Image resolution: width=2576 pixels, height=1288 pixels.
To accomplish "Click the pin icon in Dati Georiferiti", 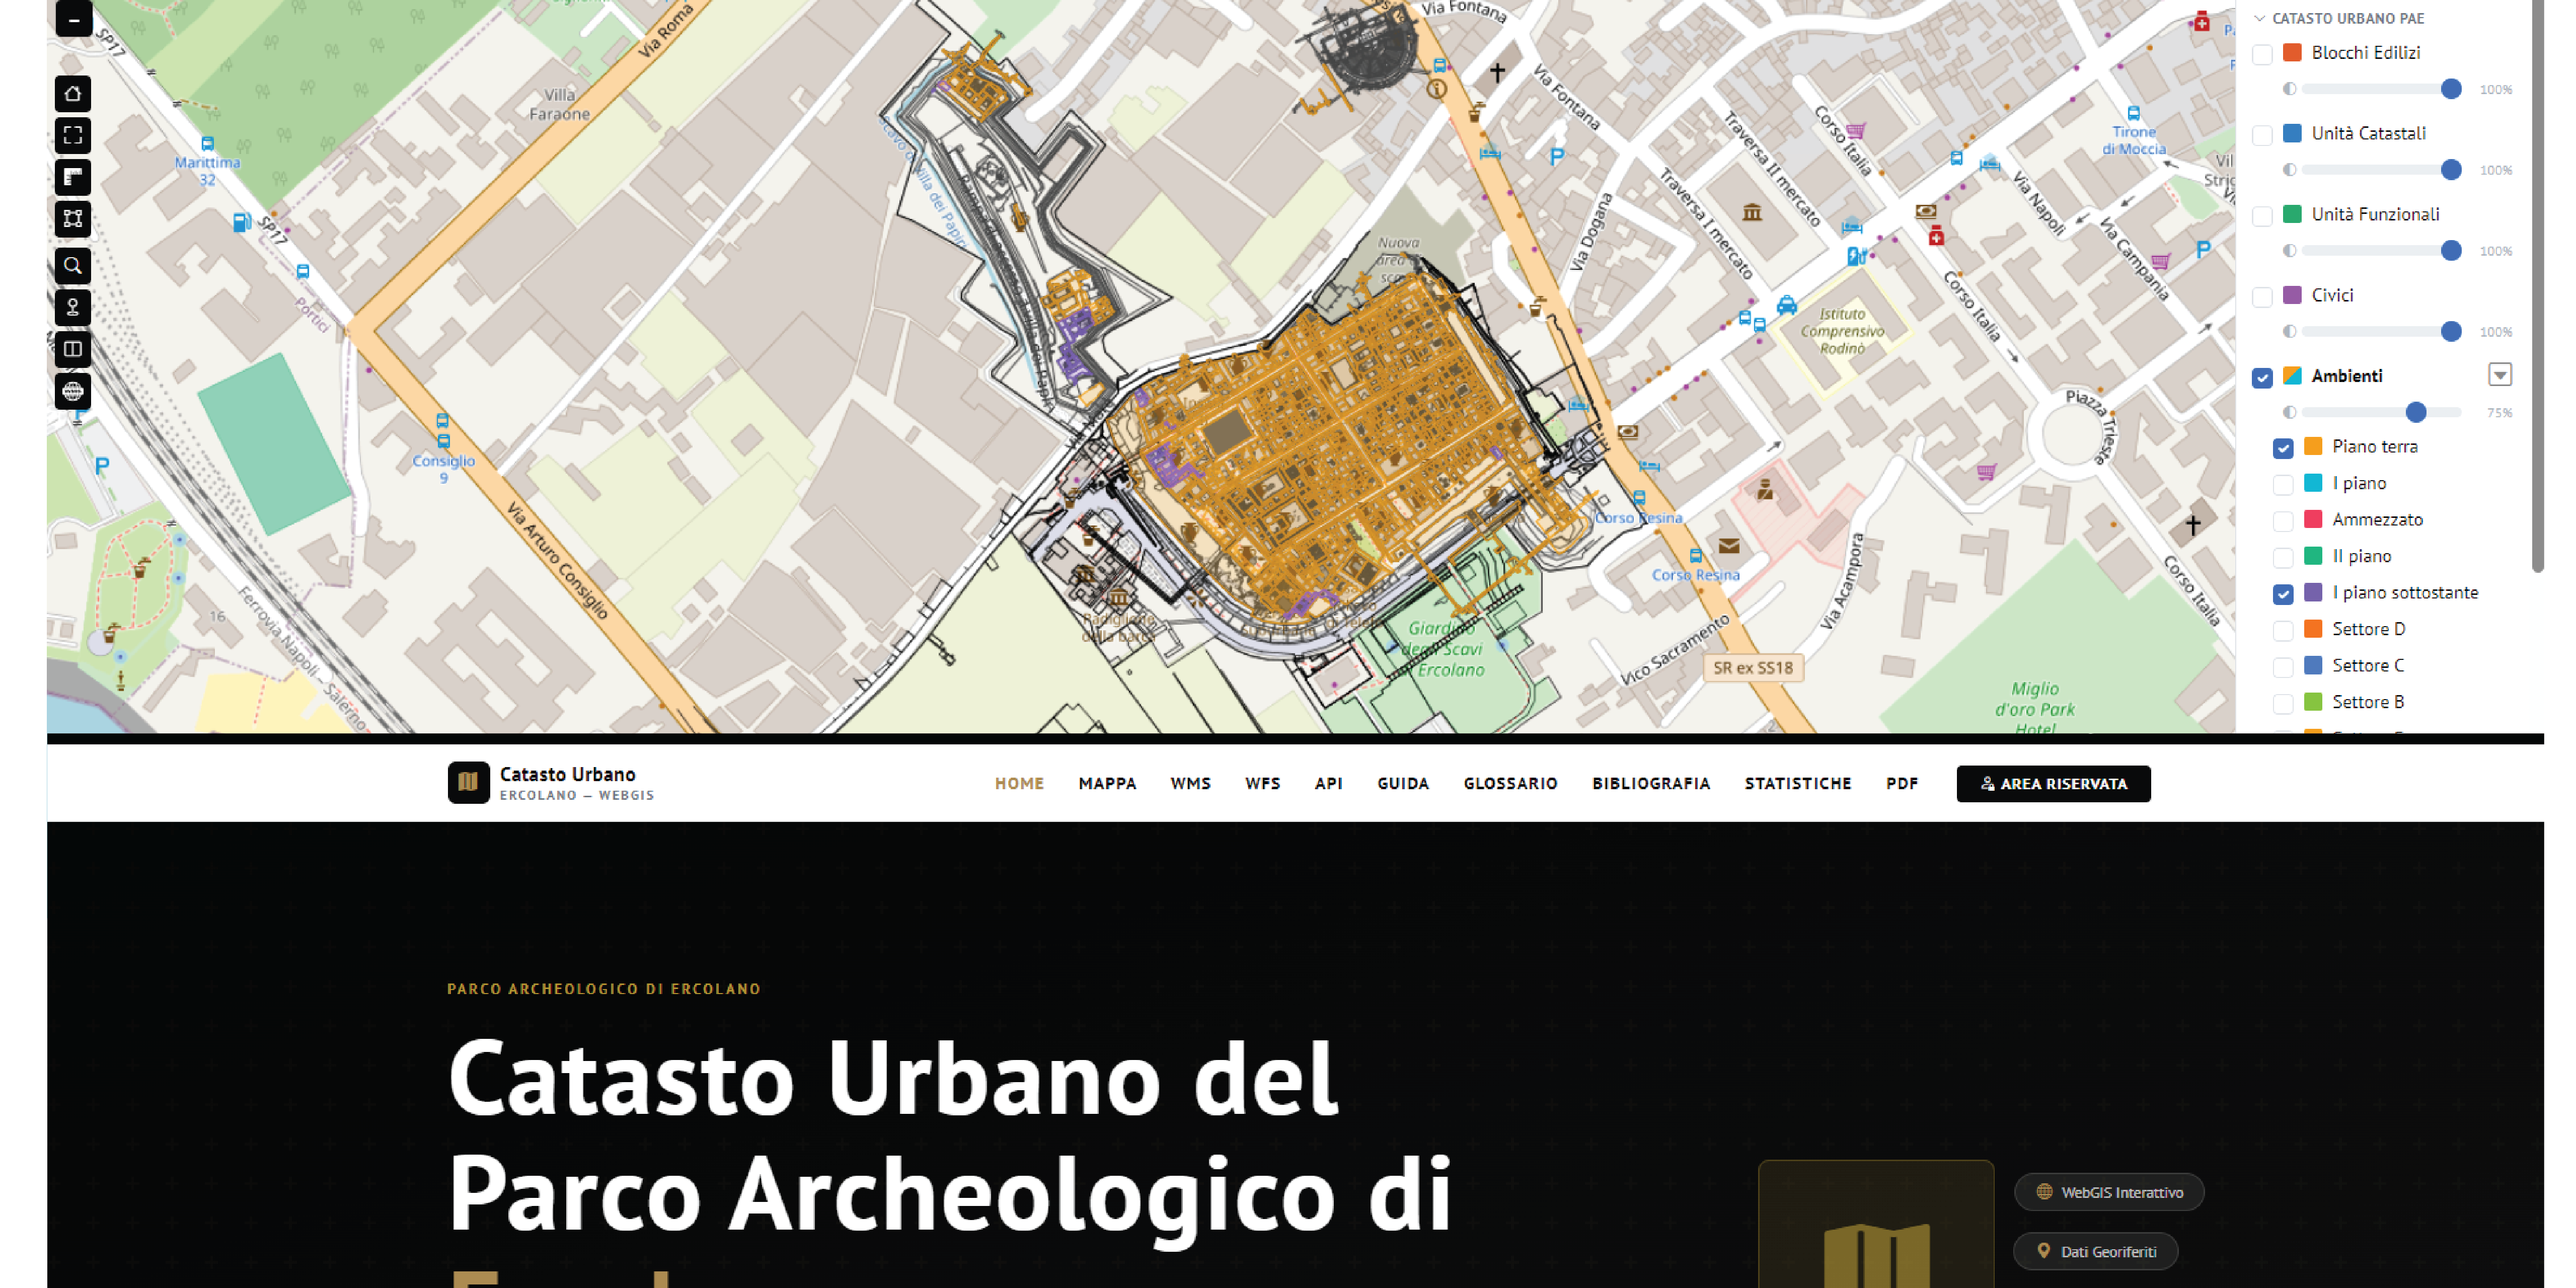I will 2043,1251.
